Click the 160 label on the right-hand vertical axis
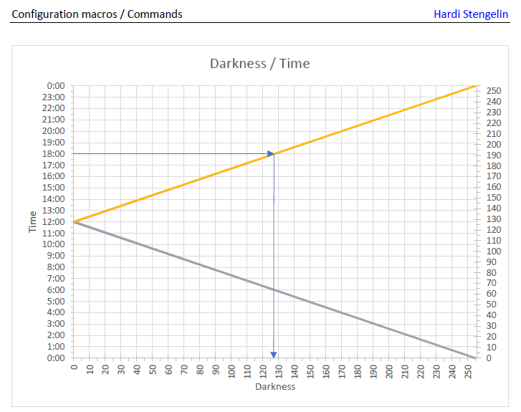The width and height of the screenshot is (521, 412). (494, 187)
